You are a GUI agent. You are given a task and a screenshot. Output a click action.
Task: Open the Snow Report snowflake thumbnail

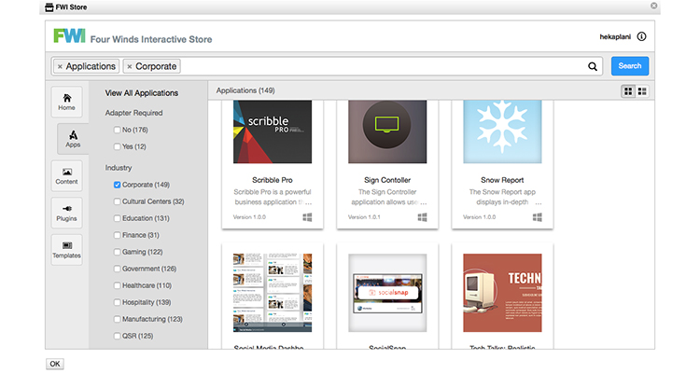[502, 131]
